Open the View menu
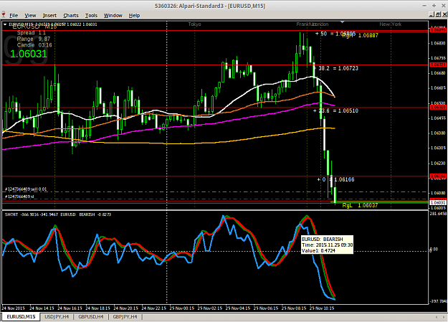This screenshot has height=322, width=448. (30, 16)
